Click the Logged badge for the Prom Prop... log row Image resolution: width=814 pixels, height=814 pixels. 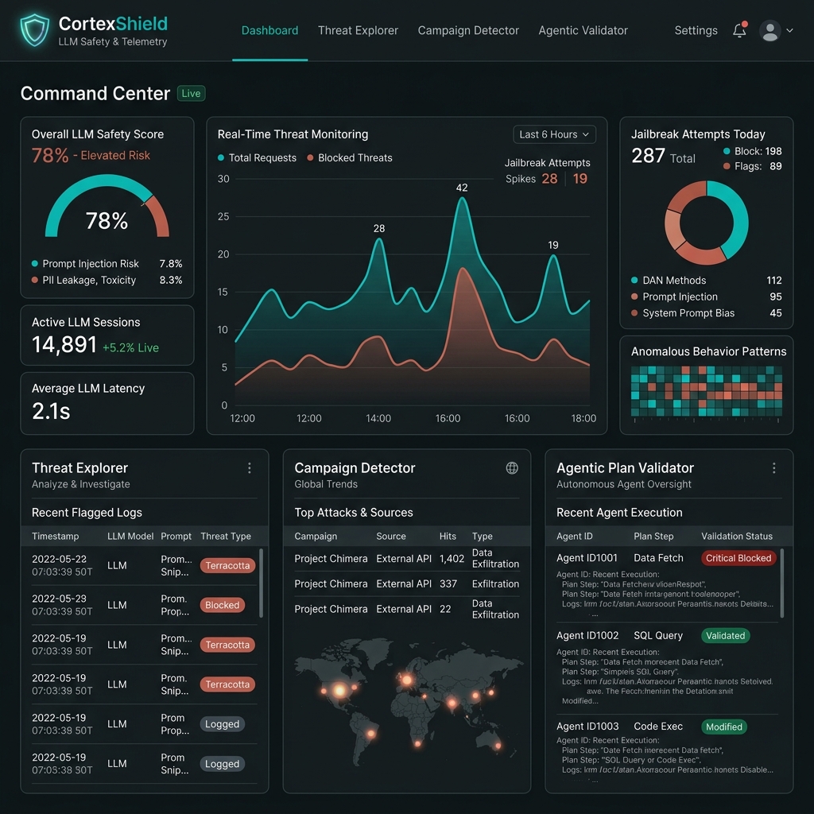click(x=223, y=724)
